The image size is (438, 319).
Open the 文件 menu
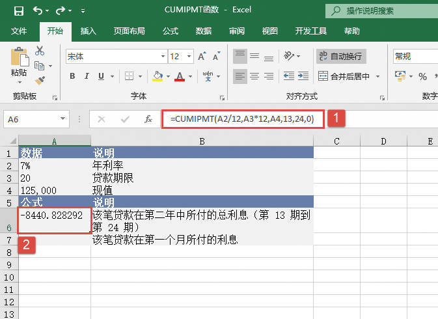tap(19, 31)
